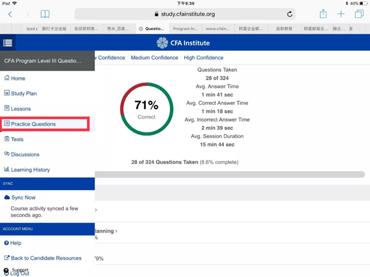
Task: Select Practice Questions menu item
Action: (x=33, y=124)
